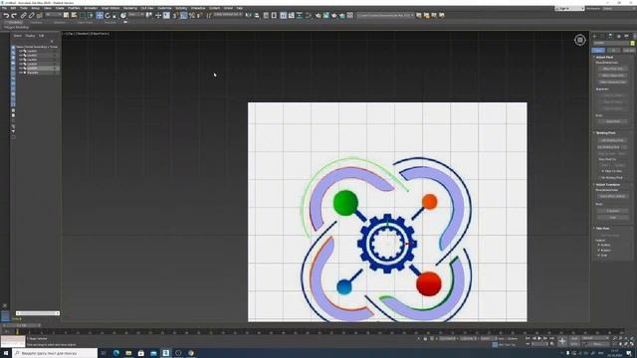Toggle the Spinner Snap button

tap(199, 16)
